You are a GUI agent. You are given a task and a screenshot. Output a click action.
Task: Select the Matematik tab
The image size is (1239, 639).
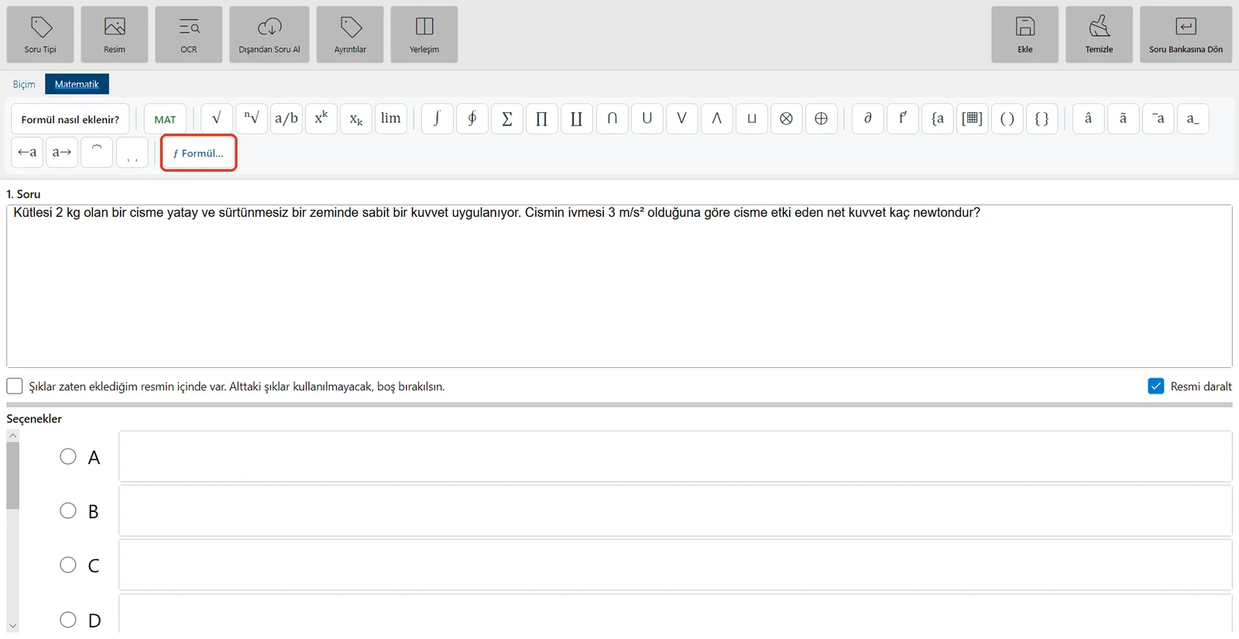[x=77, y=84]
